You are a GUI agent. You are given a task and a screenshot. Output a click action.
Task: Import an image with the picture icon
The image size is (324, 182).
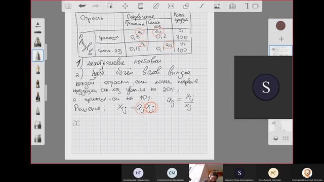click(x=217, y=6)
